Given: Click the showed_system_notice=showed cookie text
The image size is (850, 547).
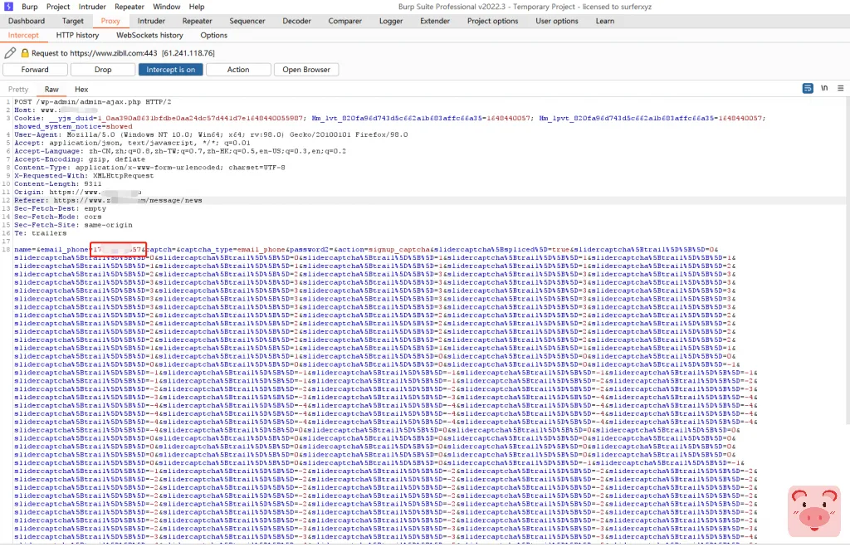Looking at the screenshot, I should 73,126.
